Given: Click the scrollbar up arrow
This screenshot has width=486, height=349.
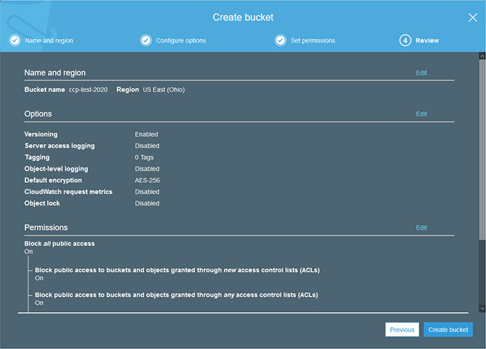Looking at the screenshot, I should click(481, 57).
